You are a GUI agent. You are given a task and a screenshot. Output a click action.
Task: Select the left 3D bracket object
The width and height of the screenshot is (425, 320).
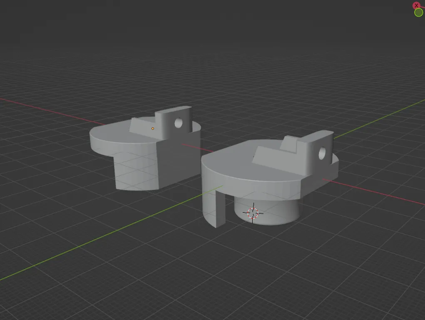145,149
